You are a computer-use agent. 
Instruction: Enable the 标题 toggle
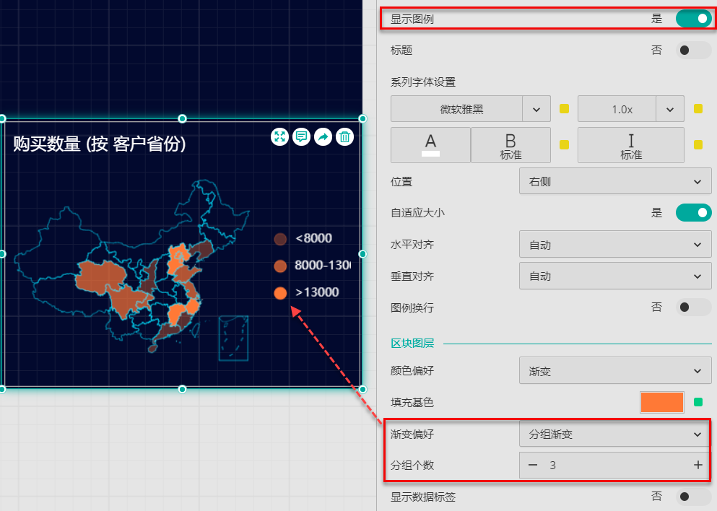tap(693, 51)
